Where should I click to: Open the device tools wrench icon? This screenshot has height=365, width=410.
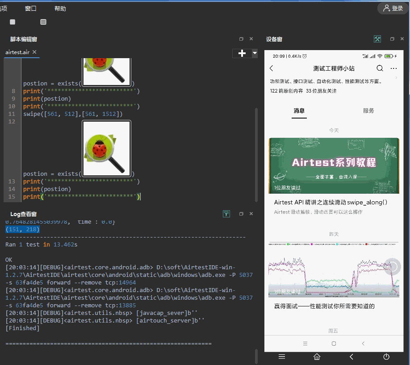coord(377,39)
